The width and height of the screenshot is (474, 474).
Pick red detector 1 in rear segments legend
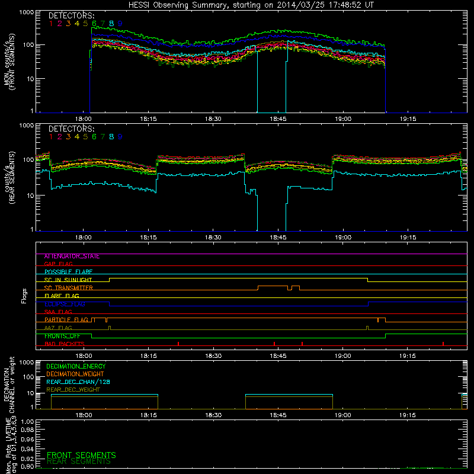[x=51, y=137]
